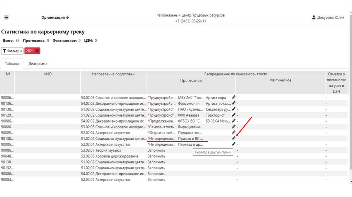
Task: Edit the Филармония row with pencil icon
Action: 234,103
